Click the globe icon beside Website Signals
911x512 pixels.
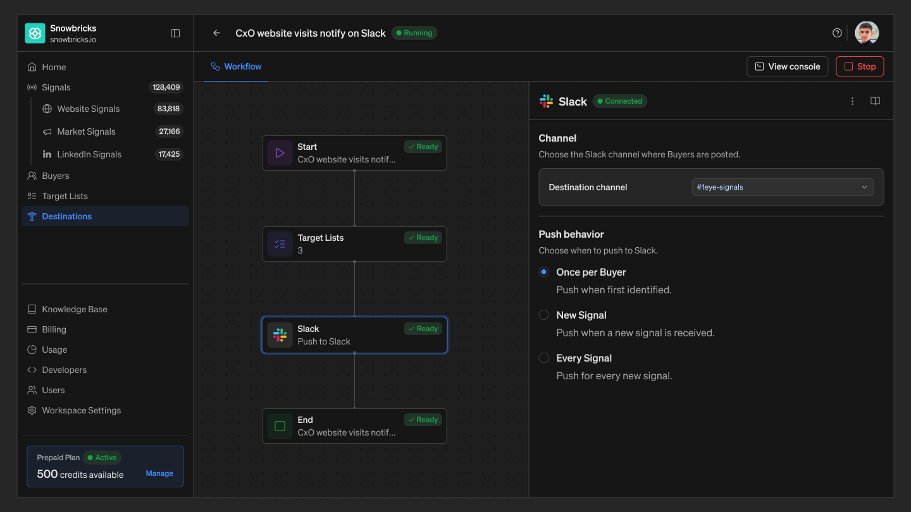click(x=47, y=109)
